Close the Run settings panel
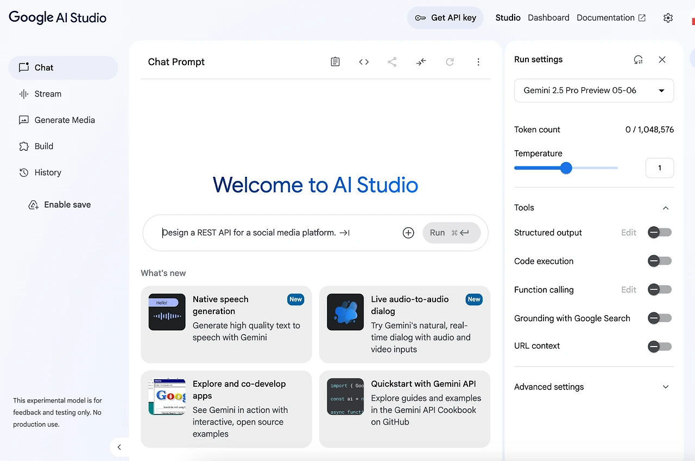This screenshot has height=461, width=695. [662, 60]
